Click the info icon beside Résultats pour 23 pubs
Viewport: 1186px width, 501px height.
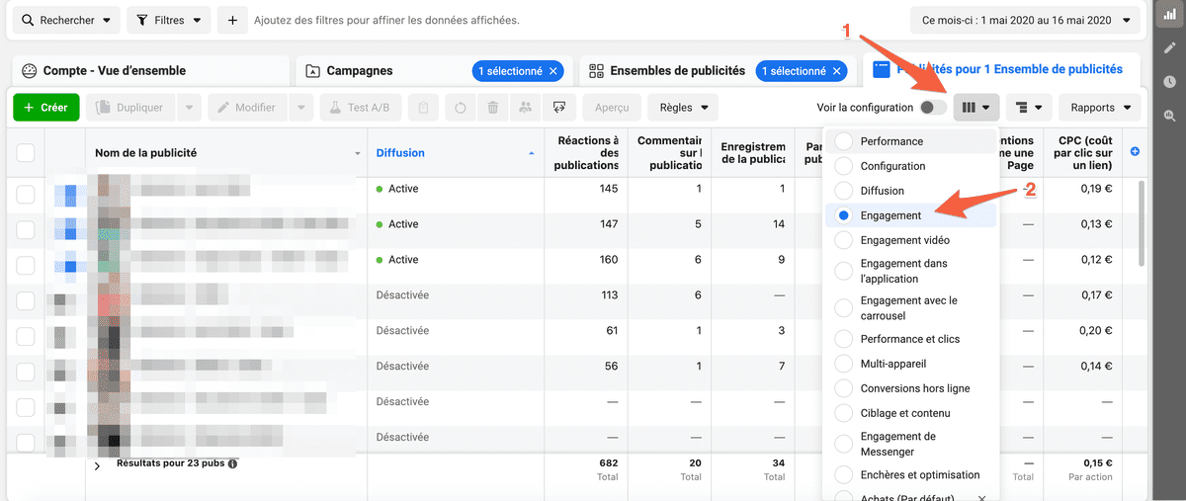click(x=232, y=463)
